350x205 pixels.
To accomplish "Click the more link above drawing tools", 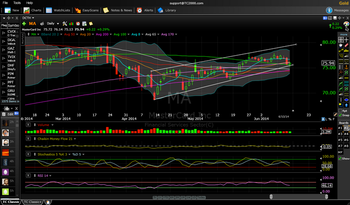I will [344, 34].
